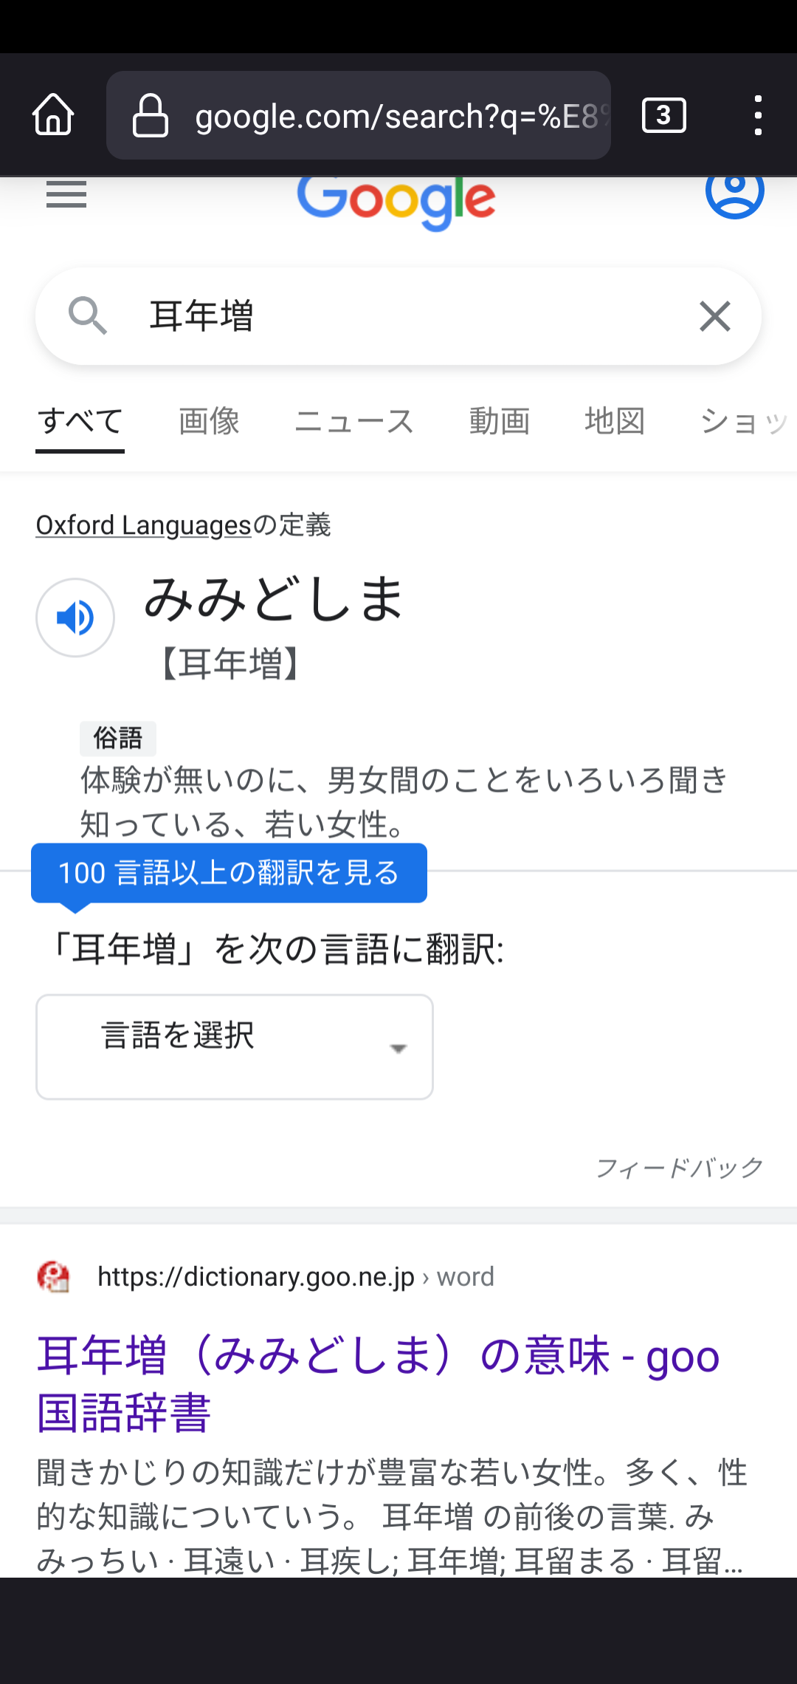Clear the search box with X icon
Image resolution: width=797 pixels, height=1684 pixels.
pyautogui.click(x=714, y=317)
